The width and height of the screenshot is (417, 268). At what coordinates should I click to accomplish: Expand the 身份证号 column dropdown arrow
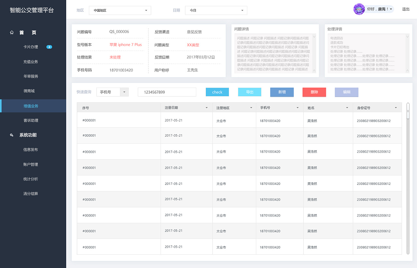coord(396,107)
